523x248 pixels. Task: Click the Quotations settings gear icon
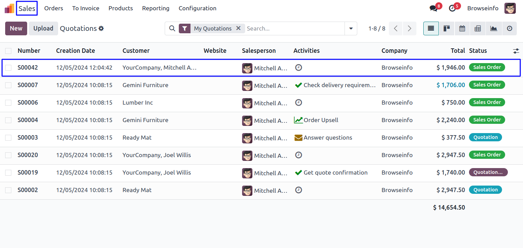click(101, 28)
